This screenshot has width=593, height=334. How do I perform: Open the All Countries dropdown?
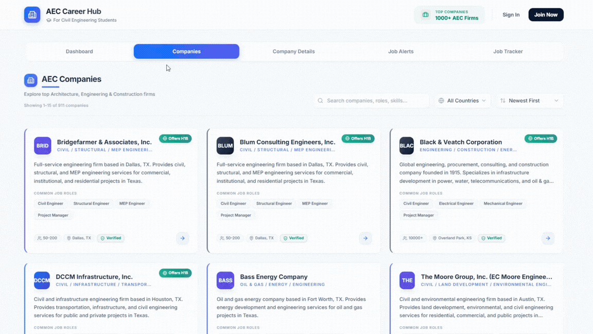coord(462,101)
